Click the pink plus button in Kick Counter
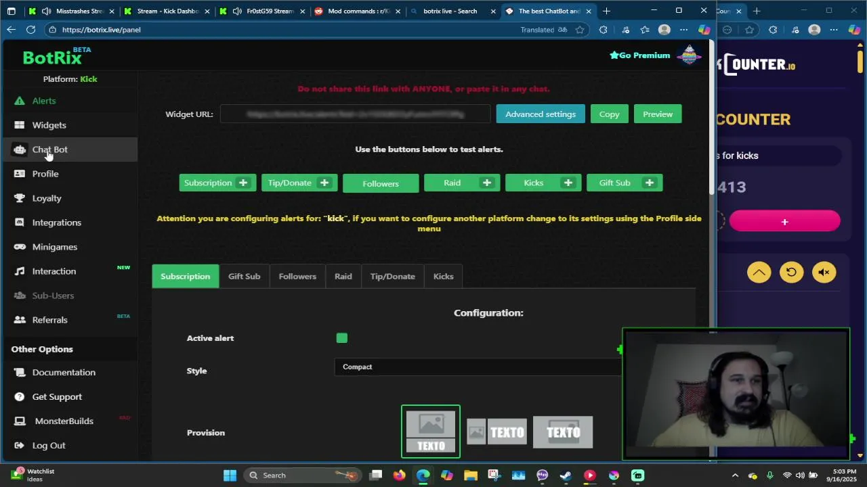This screenshot has height=487, width=867. click(x=784, y=222)
